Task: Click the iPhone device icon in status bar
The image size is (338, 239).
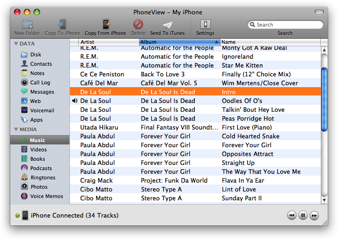Action: click(25, 215)
